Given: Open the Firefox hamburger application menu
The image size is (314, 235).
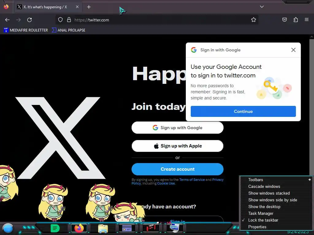Looking at the screenshot, I should 307,20.
